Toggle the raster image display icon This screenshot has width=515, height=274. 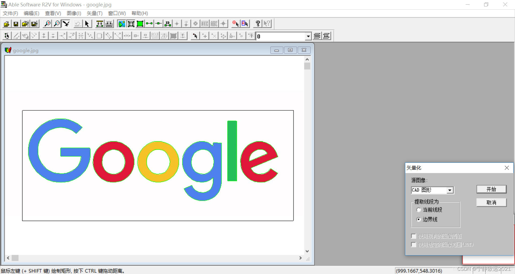pos(122,24)
